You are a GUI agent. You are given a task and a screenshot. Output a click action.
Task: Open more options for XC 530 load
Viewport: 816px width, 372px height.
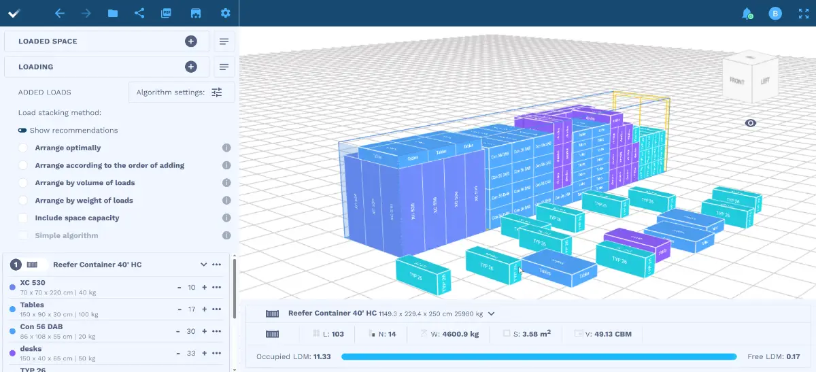pos(217,288)
